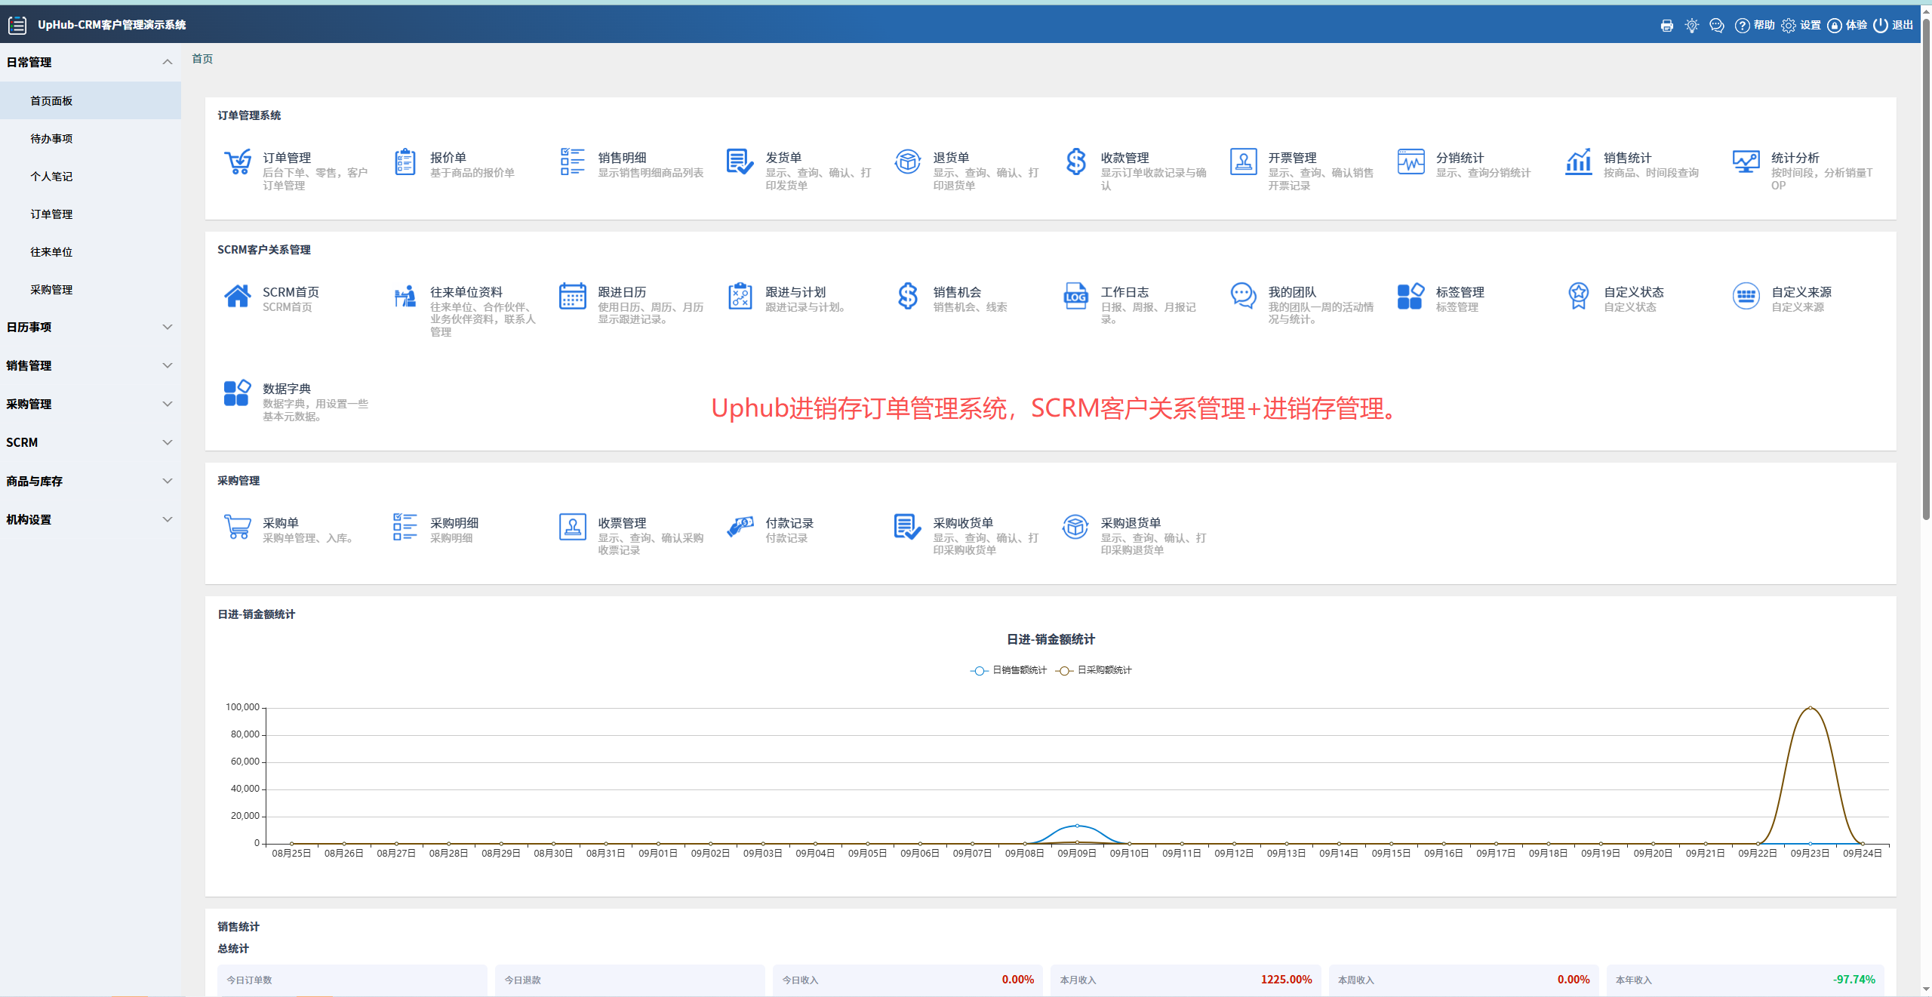Click the 09月09日 sales data point
The image size is (1932, 997).
click(1077, 826)
